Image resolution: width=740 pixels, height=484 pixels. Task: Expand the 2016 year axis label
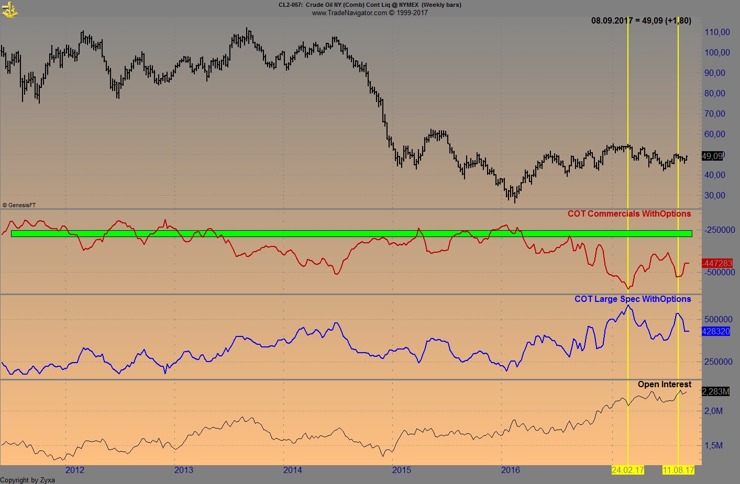coord(511,470)
